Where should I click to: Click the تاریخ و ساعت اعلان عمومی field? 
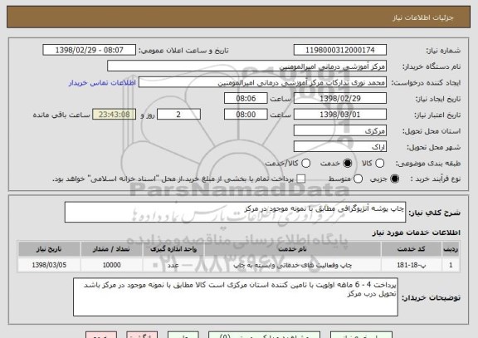pos(90,50)
